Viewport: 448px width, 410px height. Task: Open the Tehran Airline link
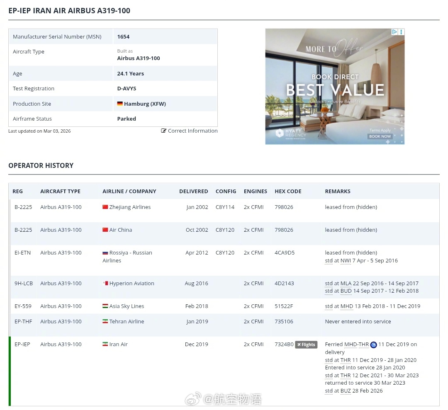[127, 321]
